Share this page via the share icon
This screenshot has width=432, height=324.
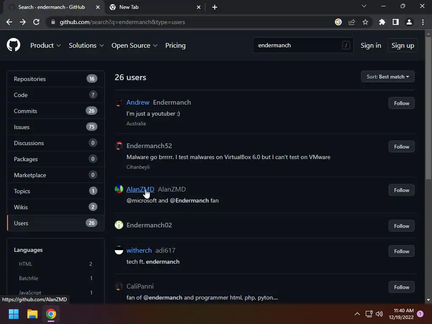352,22
